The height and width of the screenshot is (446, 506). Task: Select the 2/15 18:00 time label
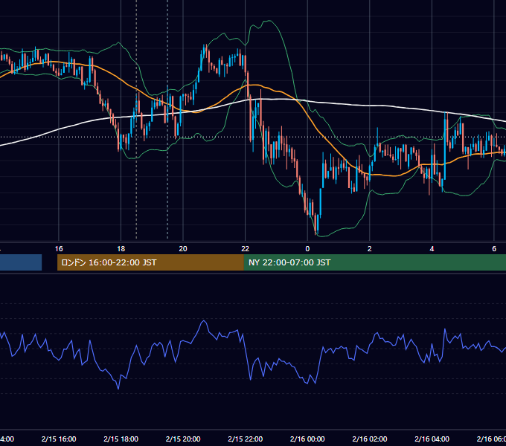click(x=121, y=439)
